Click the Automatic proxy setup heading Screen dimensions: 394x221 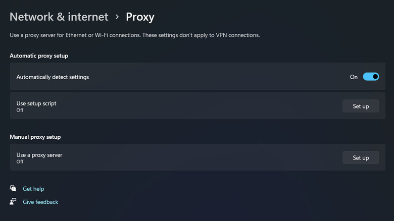[x=39, y=56]
